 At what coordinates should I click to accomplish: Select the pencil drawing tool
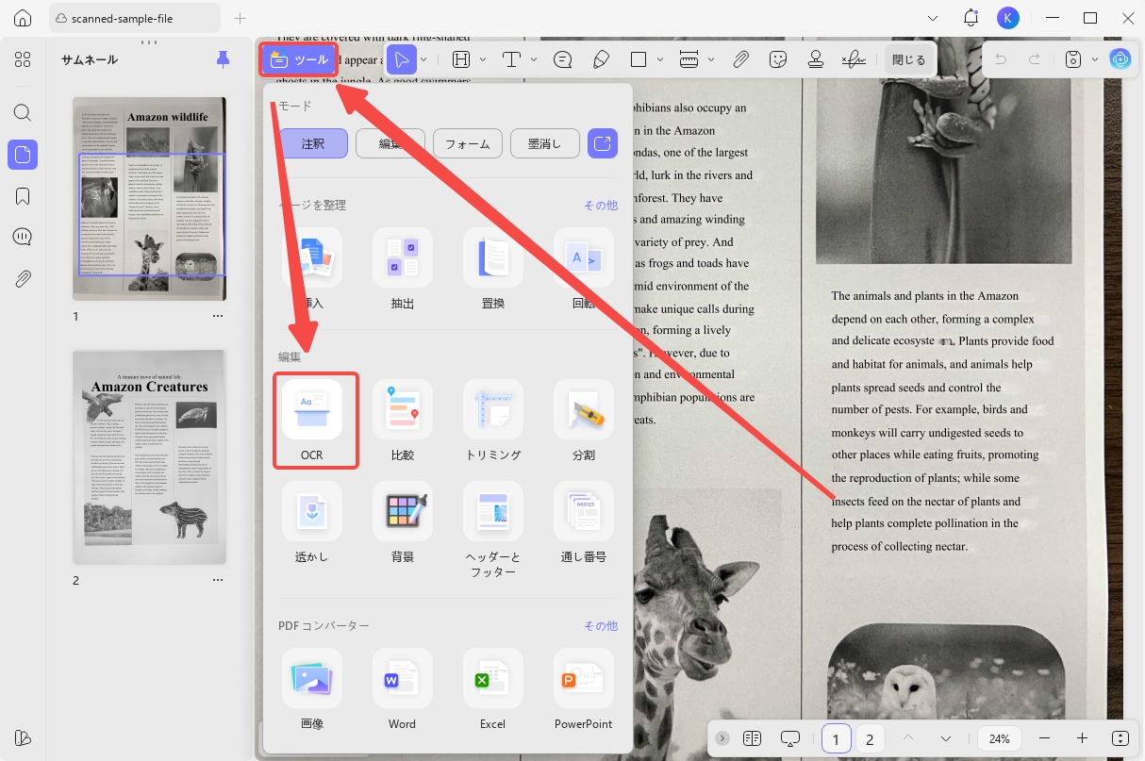(601, 59)
